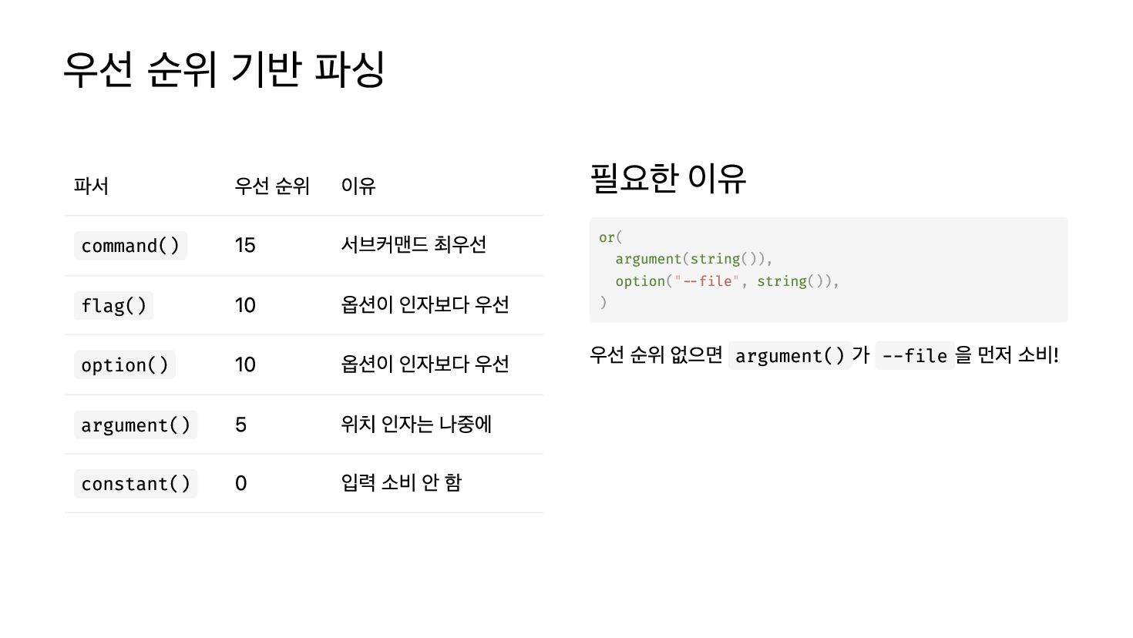The image size is (1133, 638).
Task: Click priority value 0 for constant()
Action: (240, 484)
